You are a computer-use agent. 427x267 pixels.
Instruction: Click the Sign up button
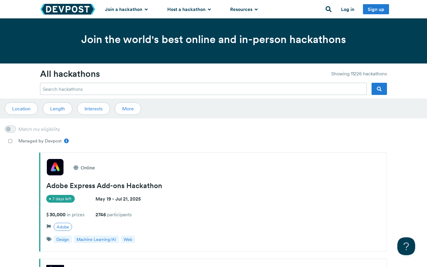tap(376, 9)
